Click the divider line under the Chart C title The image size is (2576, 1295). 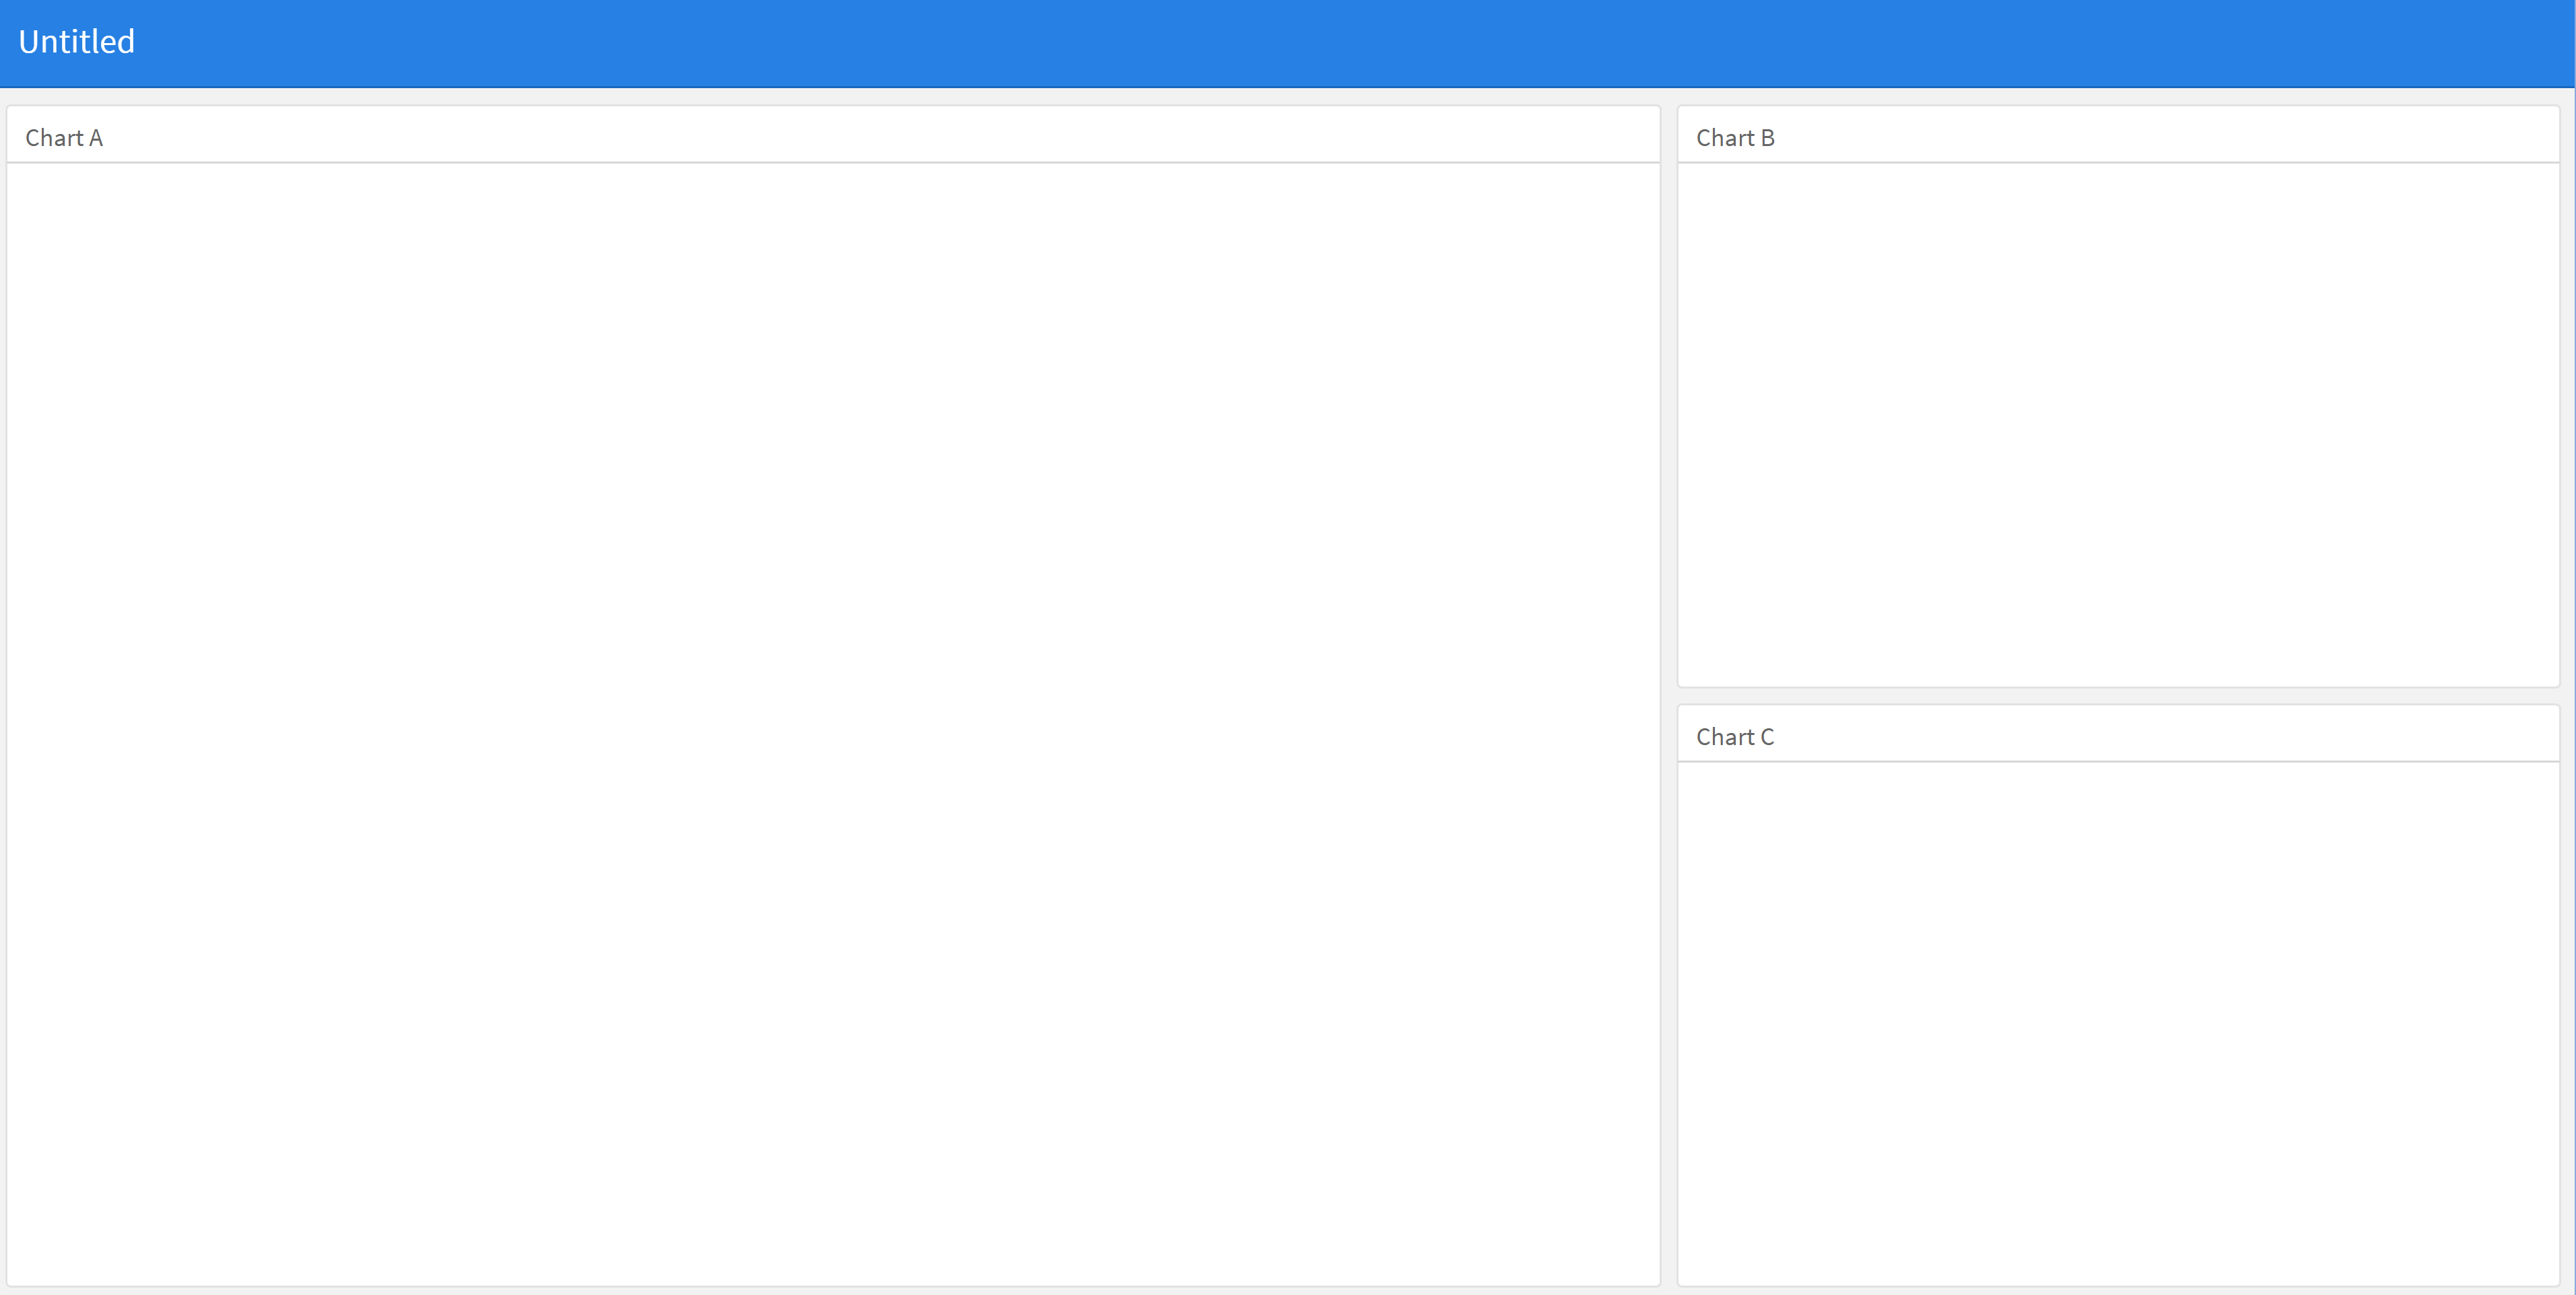pyautogui.click(x=2118, y=761)
